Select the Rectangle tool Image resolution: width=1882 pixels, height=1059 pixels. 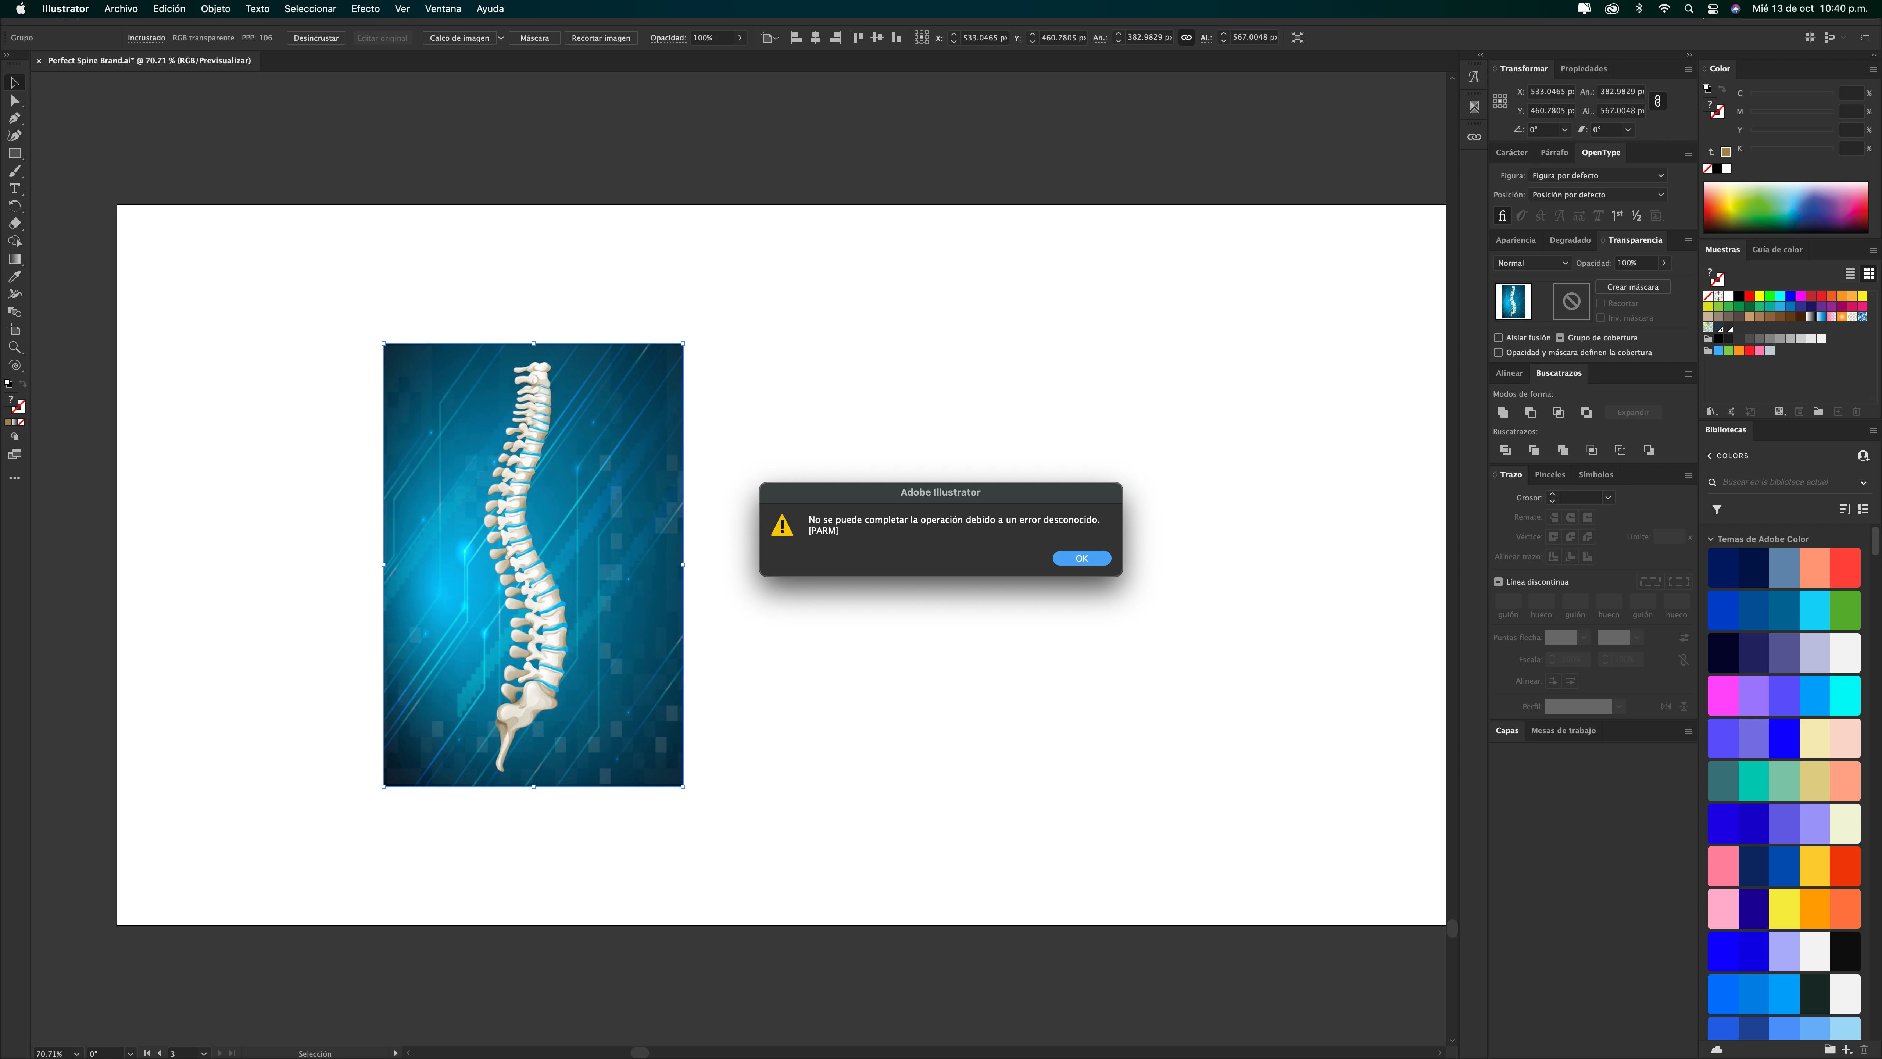point(15,153)
